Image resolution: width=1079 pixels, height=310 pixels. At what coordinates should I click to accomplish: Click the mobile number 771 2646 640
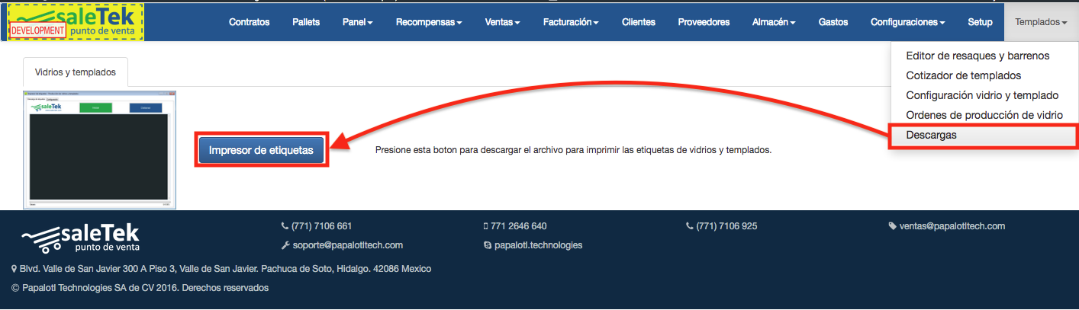point(519,226)
